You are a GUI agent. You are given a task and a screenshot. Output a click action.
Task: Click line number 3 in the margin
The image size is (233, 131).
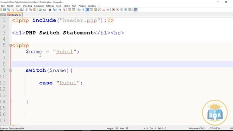point(4,33)
